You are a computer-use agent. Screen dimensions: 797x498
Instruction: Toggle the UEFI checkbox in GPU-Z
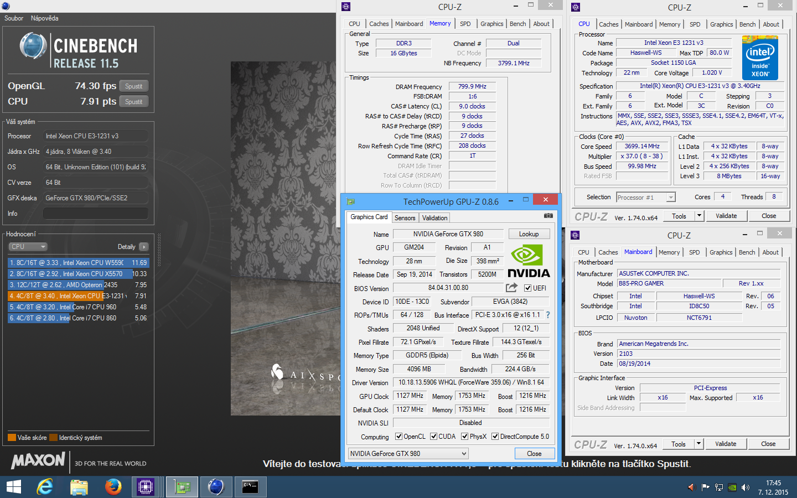527,288
